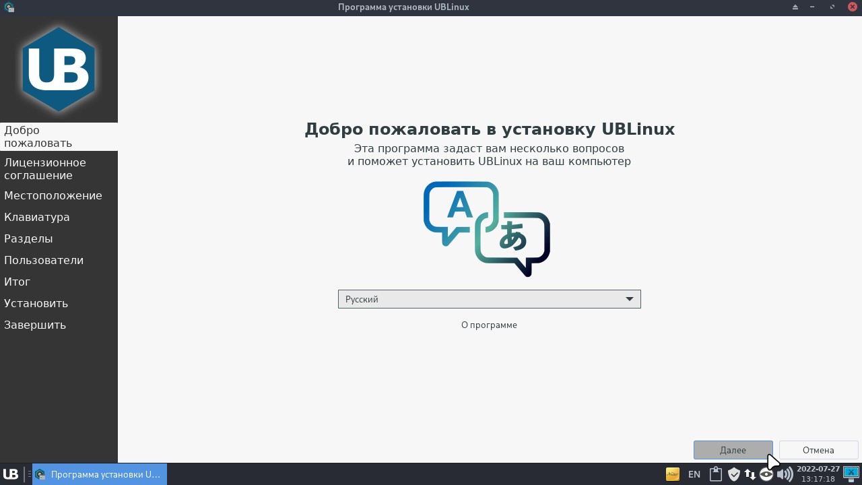Close the installer window
Viewport: 862px width, 485px height.
click(852, 7)
